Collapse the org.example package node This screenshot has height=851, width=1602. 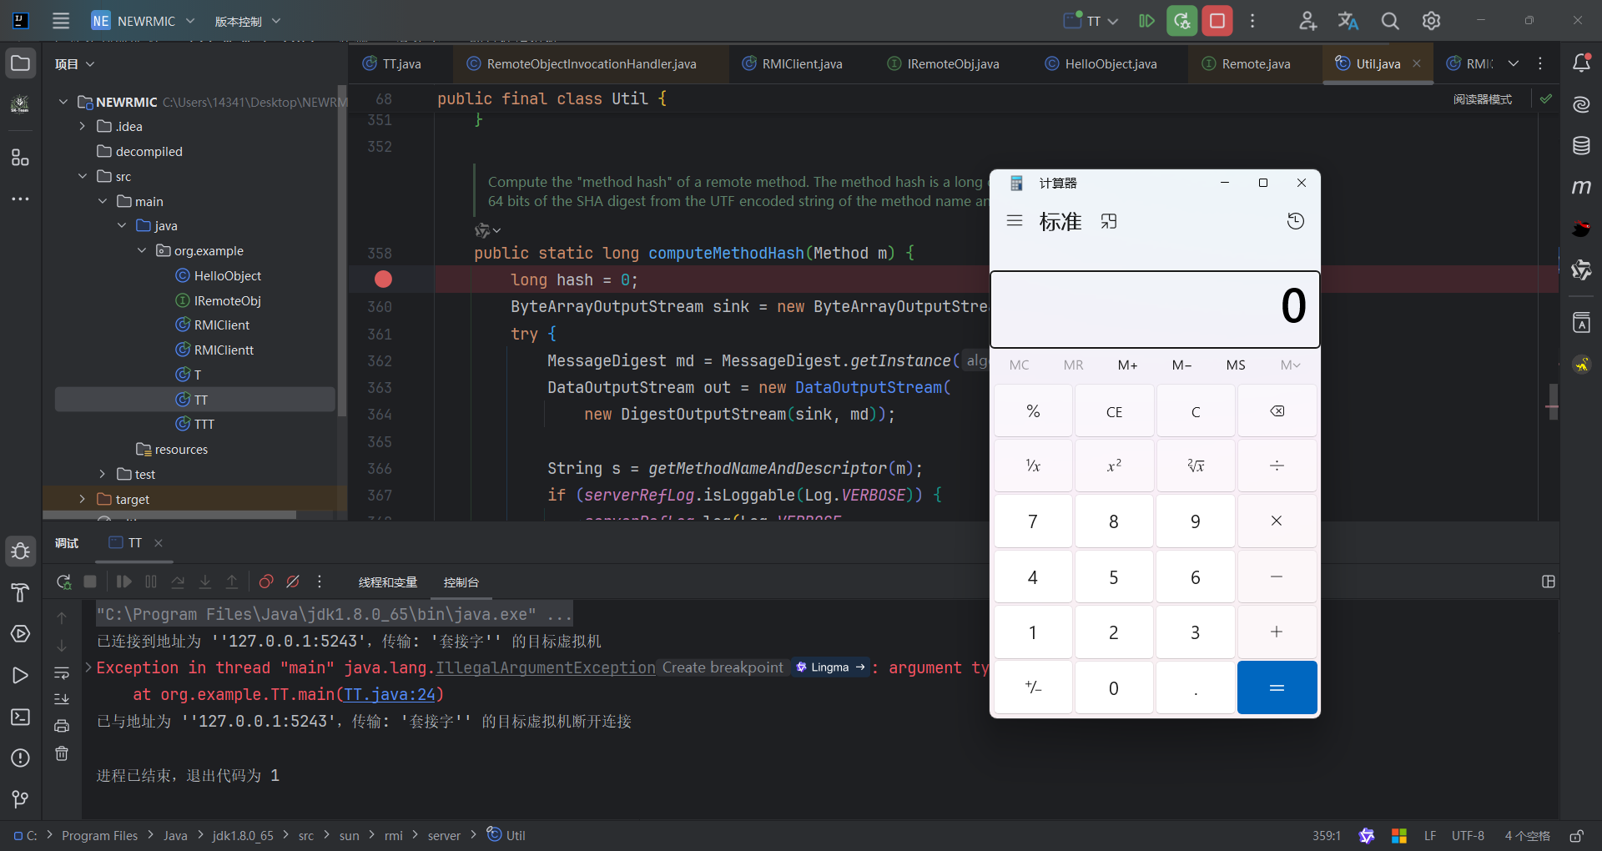tap(142, 250)
